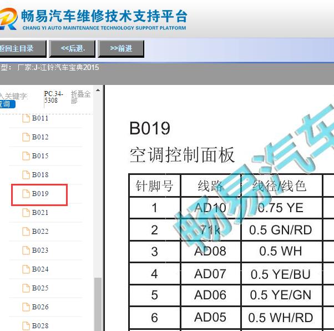Click the 空调控制面板 title text
The height and width of the screenshot is (331, 334).
coord(182,155)
